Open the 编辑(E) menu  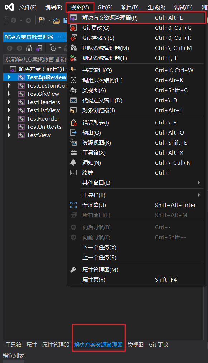pyautogui.click(x=54, y=8)
